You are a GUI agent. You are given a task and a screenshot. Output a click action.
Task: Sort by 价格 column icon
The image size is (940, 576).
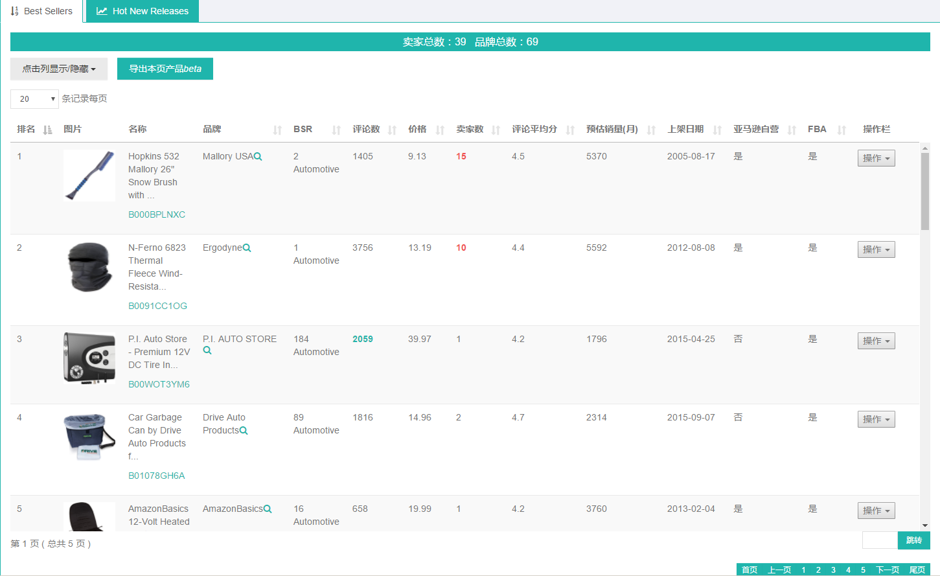pyautogui.click(x=440, y=130)
